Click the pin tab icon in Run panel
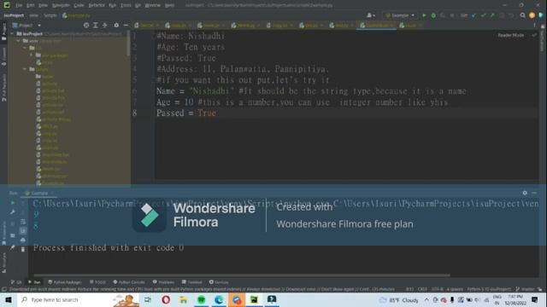The image size is (547, 307). (x=13, y=247)
